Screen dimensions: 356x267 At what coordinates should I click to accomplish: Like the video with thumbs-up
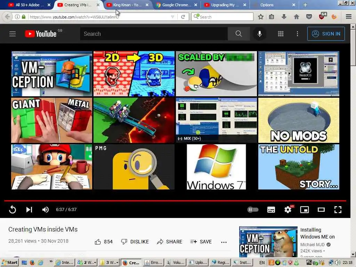(104, 242)
